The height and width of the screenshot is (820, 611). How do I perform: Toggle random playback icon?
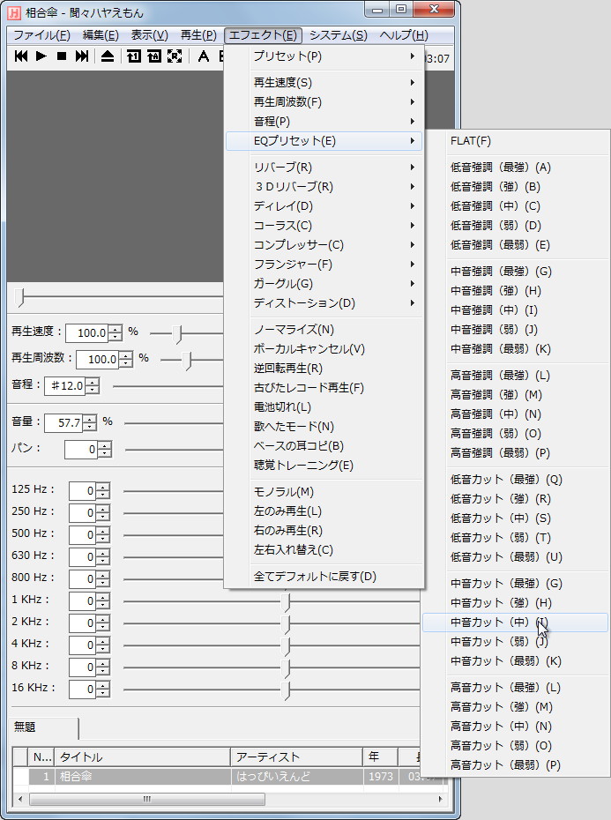click(x=175, y=56)
